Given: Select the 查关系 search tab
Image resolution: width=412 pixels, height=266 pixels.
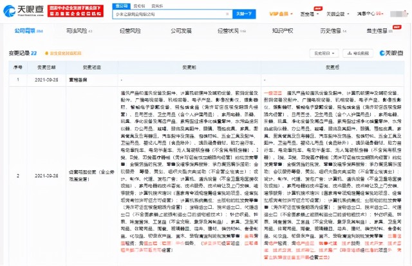Looking at the screenshot, I should (x=157, y=6).
